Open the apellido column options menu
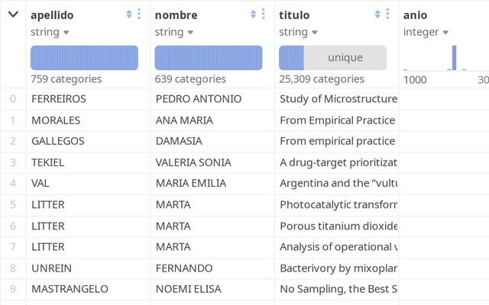This screenshot has width=489, height=305. (x=139, y=14)
